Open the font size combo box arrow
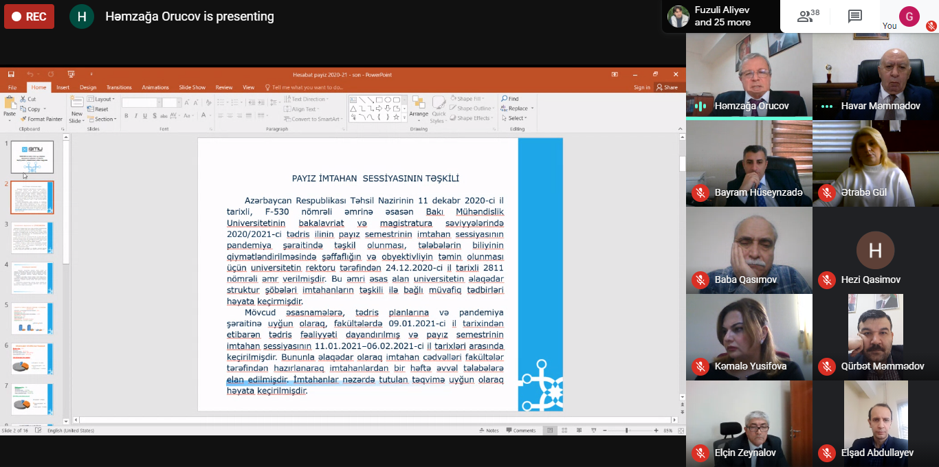The height and width of the screenshot is (467, 939). pos(179,102)
